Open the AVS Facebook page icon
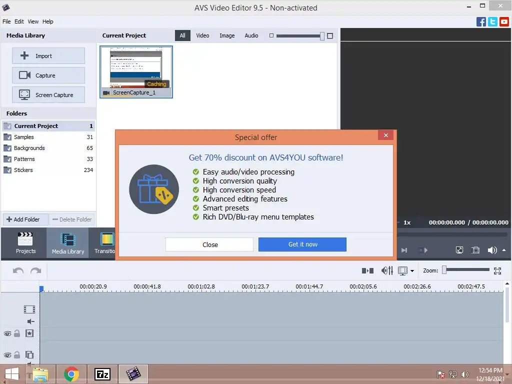512x384 pixels. point(481,22)
